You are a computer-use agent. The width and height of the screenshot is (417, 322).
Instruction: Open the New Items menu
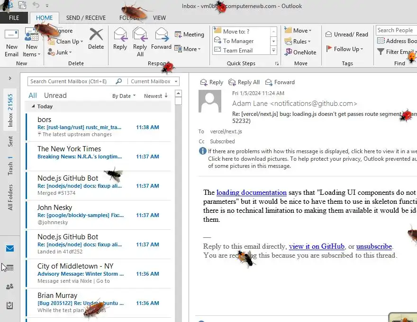coord(31,43)
